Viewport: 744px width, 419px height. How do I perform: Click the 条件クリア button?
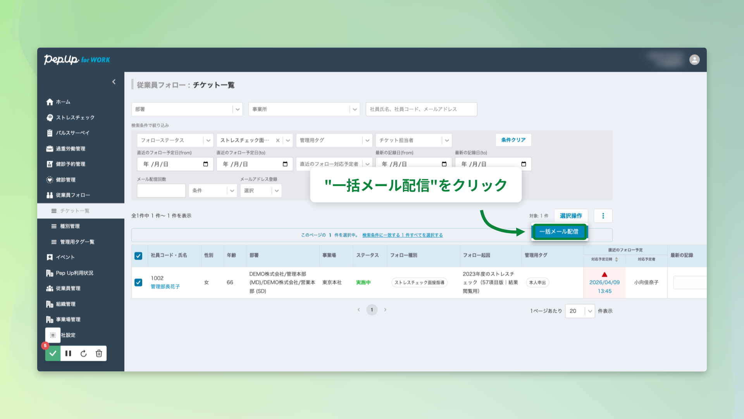pyautogui.click(x=513, y=140)
